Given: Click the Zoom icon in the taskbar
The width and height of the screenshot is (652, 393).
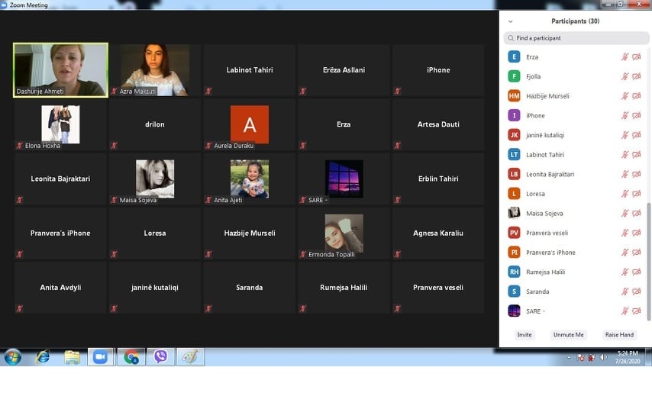Looking at the screenshot, I should (x=100, y=356).
